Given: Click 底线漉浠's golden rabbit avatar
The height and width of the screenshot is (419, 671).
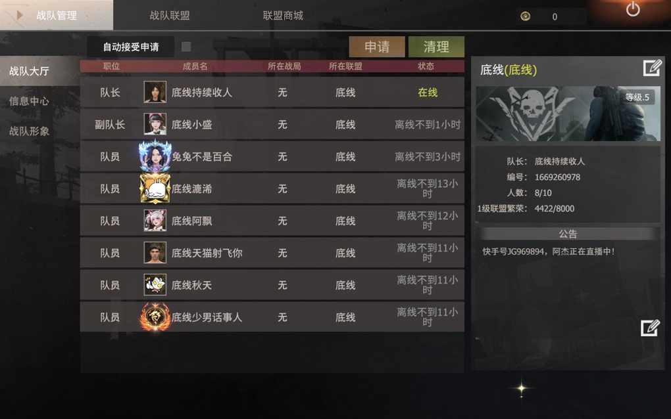Looking at the screenshot, I should point(155,188).
